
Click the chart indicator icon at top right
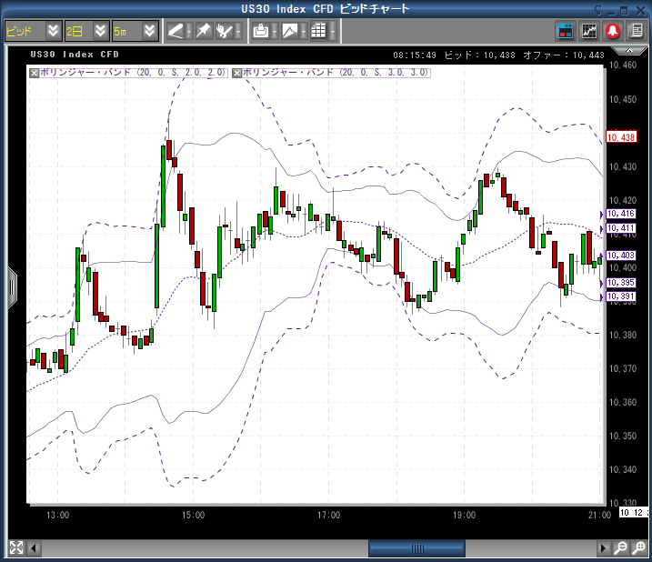(x=589, y=31)
